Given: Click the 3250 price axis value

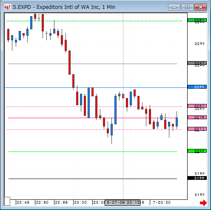Looking at the screenshot, I should coord(200,44).
